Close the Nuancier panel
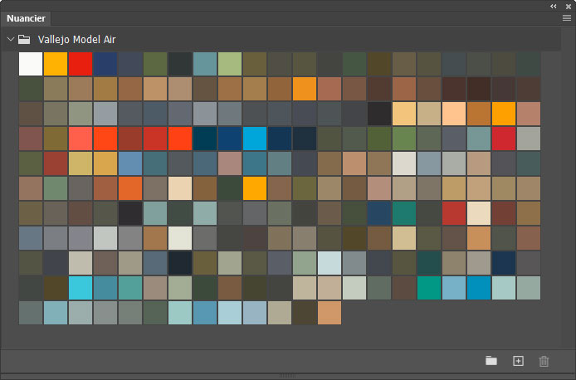This screenshot has width=576, height=380. 566,5
